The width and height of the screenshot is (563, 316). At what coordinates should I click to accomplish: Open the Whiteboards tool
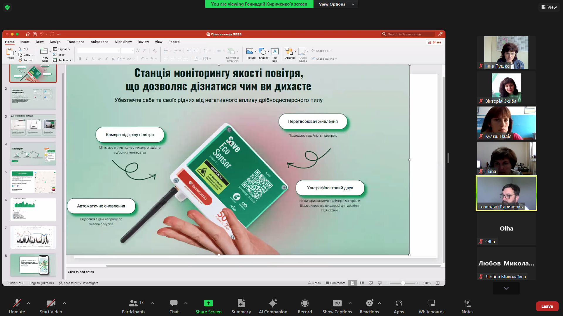[431, 306]
